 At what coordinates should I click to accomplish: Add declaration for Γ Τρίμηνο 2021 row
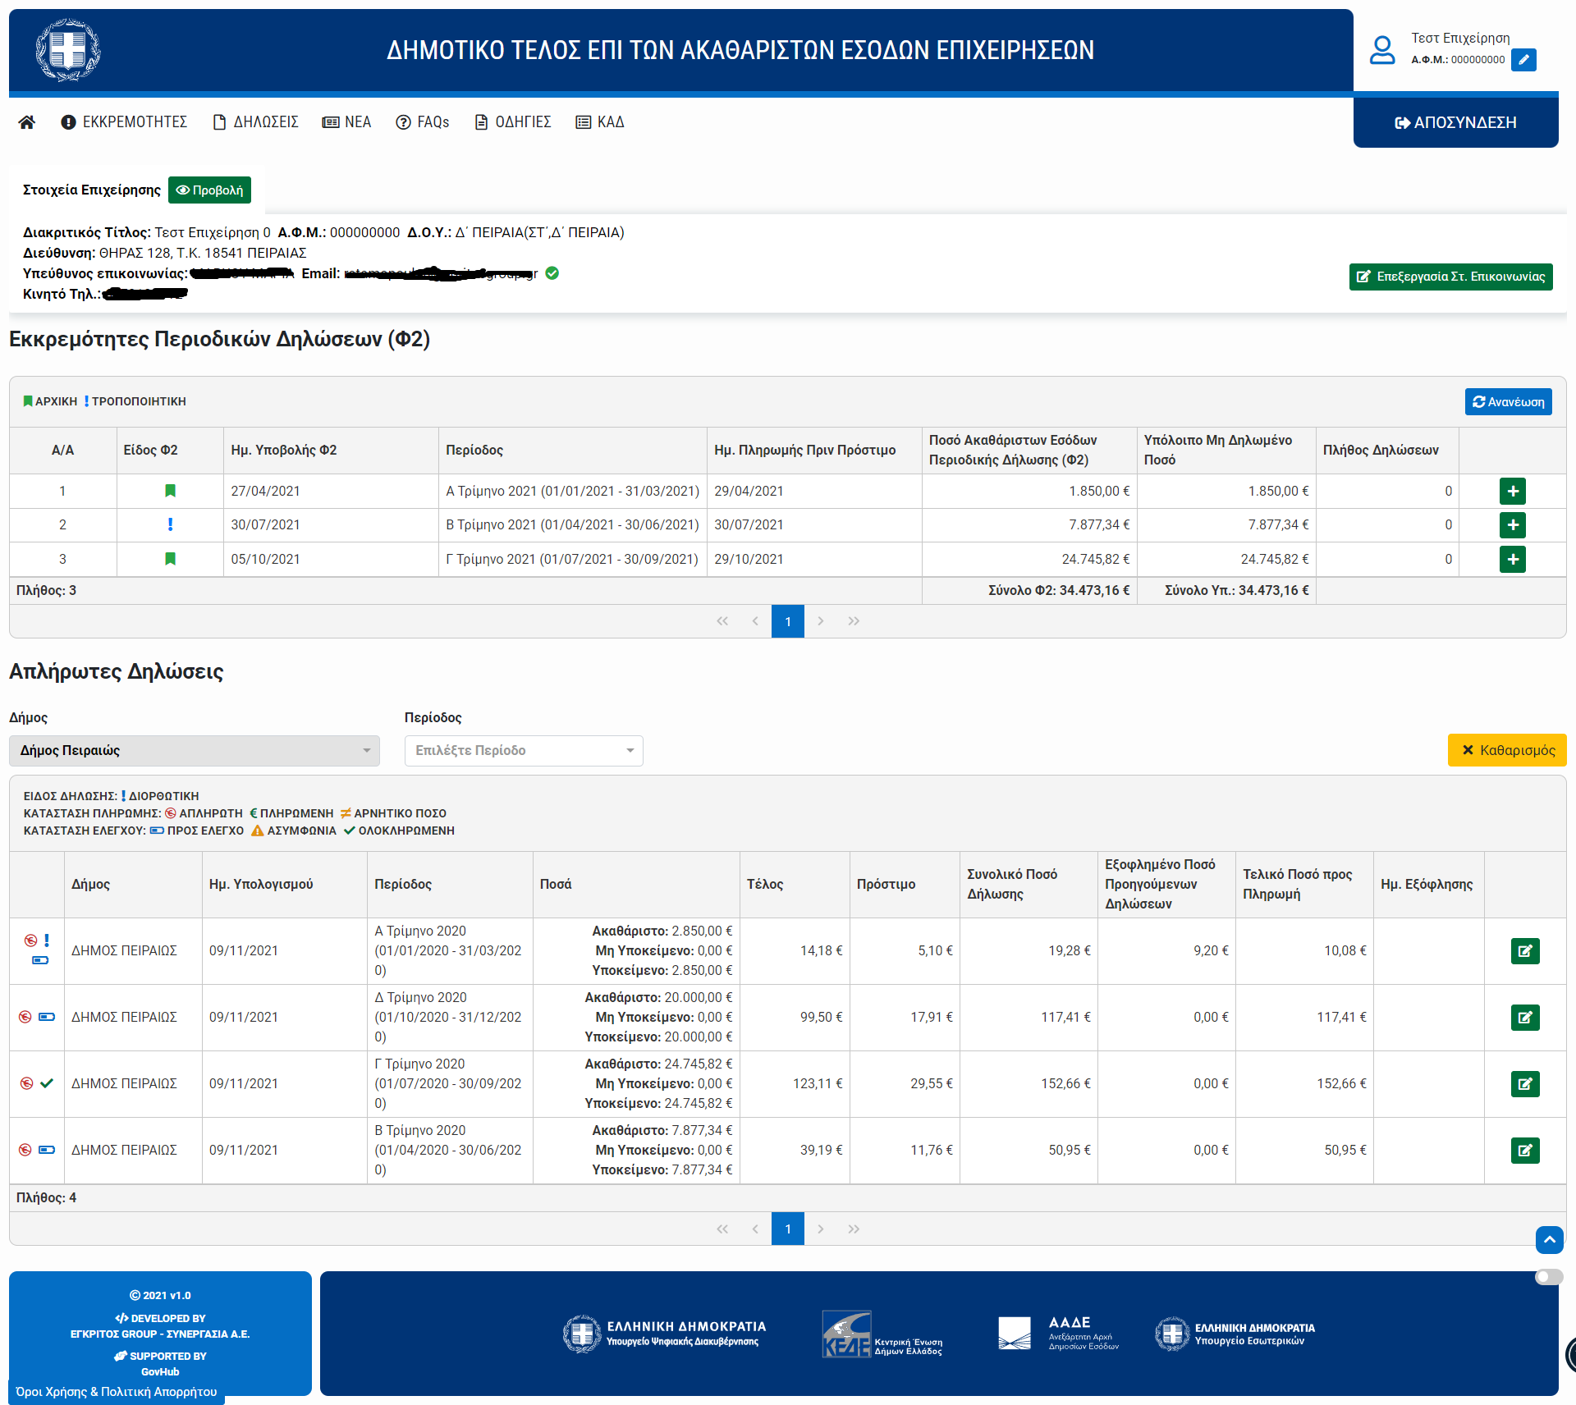pos(1512,559)
